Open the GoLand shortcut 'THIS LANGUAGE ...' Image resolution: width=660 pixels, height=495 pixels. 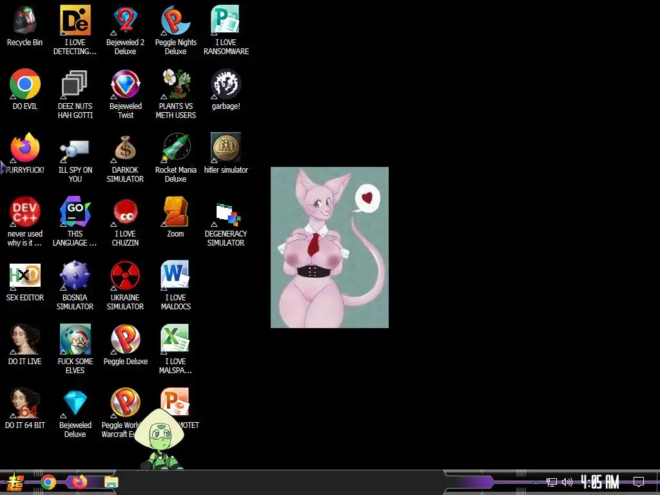coord(75,211)
